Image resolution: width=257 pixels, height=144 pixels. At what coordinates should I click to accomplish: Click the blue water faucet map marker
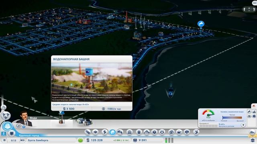[x=201, y=24]
